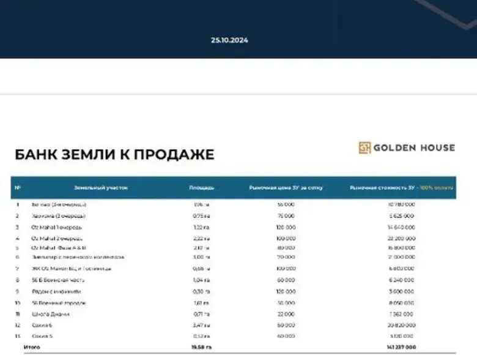Click the 60 000 price in row 8

tap(286, 280)
